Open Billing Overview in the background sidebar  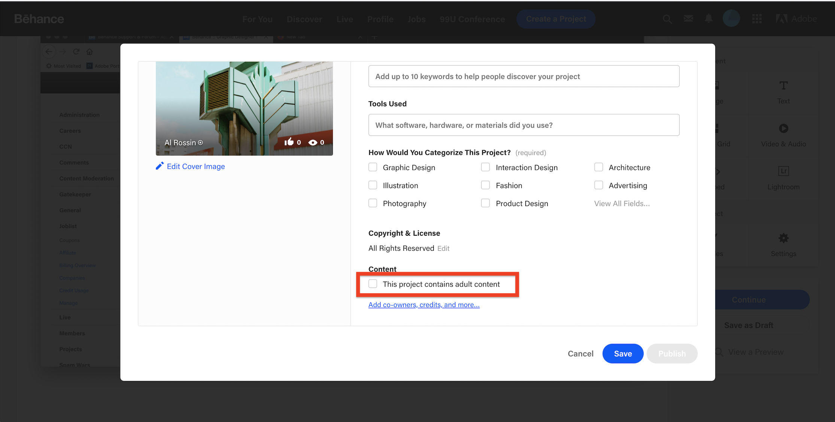pos(78,265)
